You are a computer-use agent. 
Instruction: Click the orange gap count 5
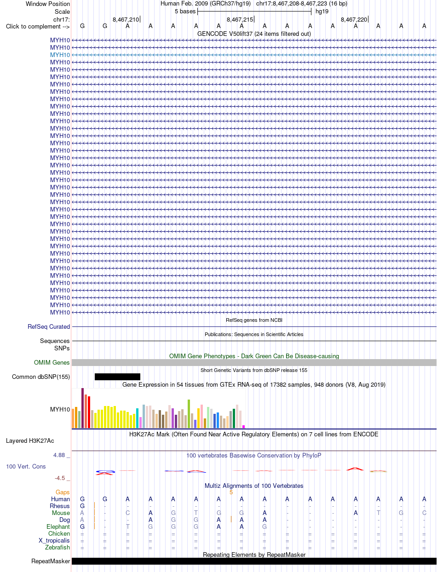[231, 492]
